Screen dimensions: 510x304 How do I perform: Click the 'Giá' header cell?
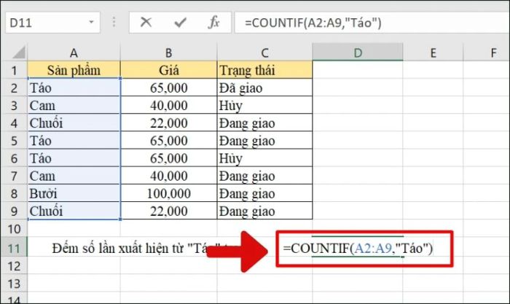point(168,70)
